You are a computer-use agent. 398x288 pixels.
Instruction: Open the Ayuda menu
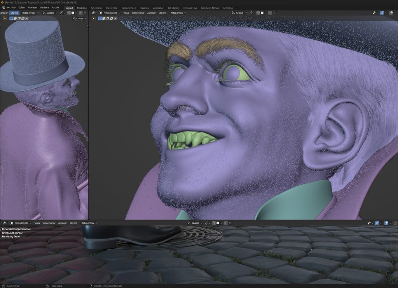tap(55, 8)
